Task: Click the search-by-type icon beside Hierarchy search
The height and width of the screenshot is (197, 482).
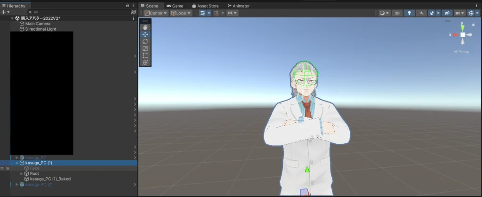Action: click(x=133, y=12)
